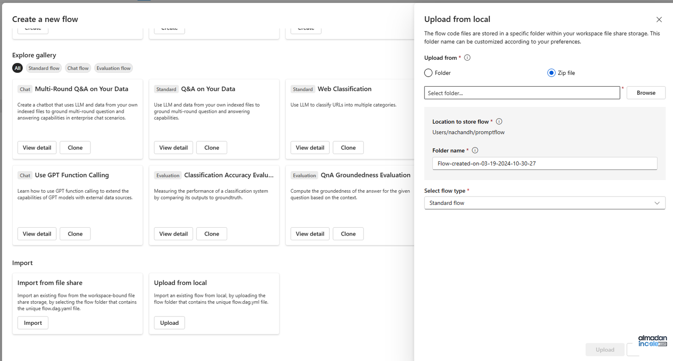Select the Evaluation flow gallery filter
This screenshot has height=361, width=673.
click(114, 68)
